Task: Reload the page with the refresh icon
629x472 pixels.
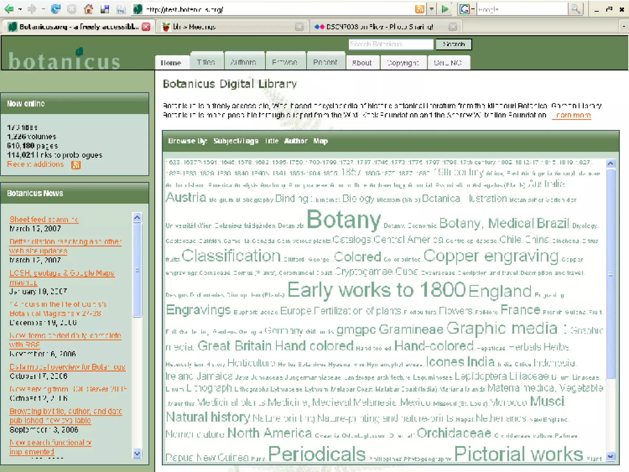Action: point(56,9)
